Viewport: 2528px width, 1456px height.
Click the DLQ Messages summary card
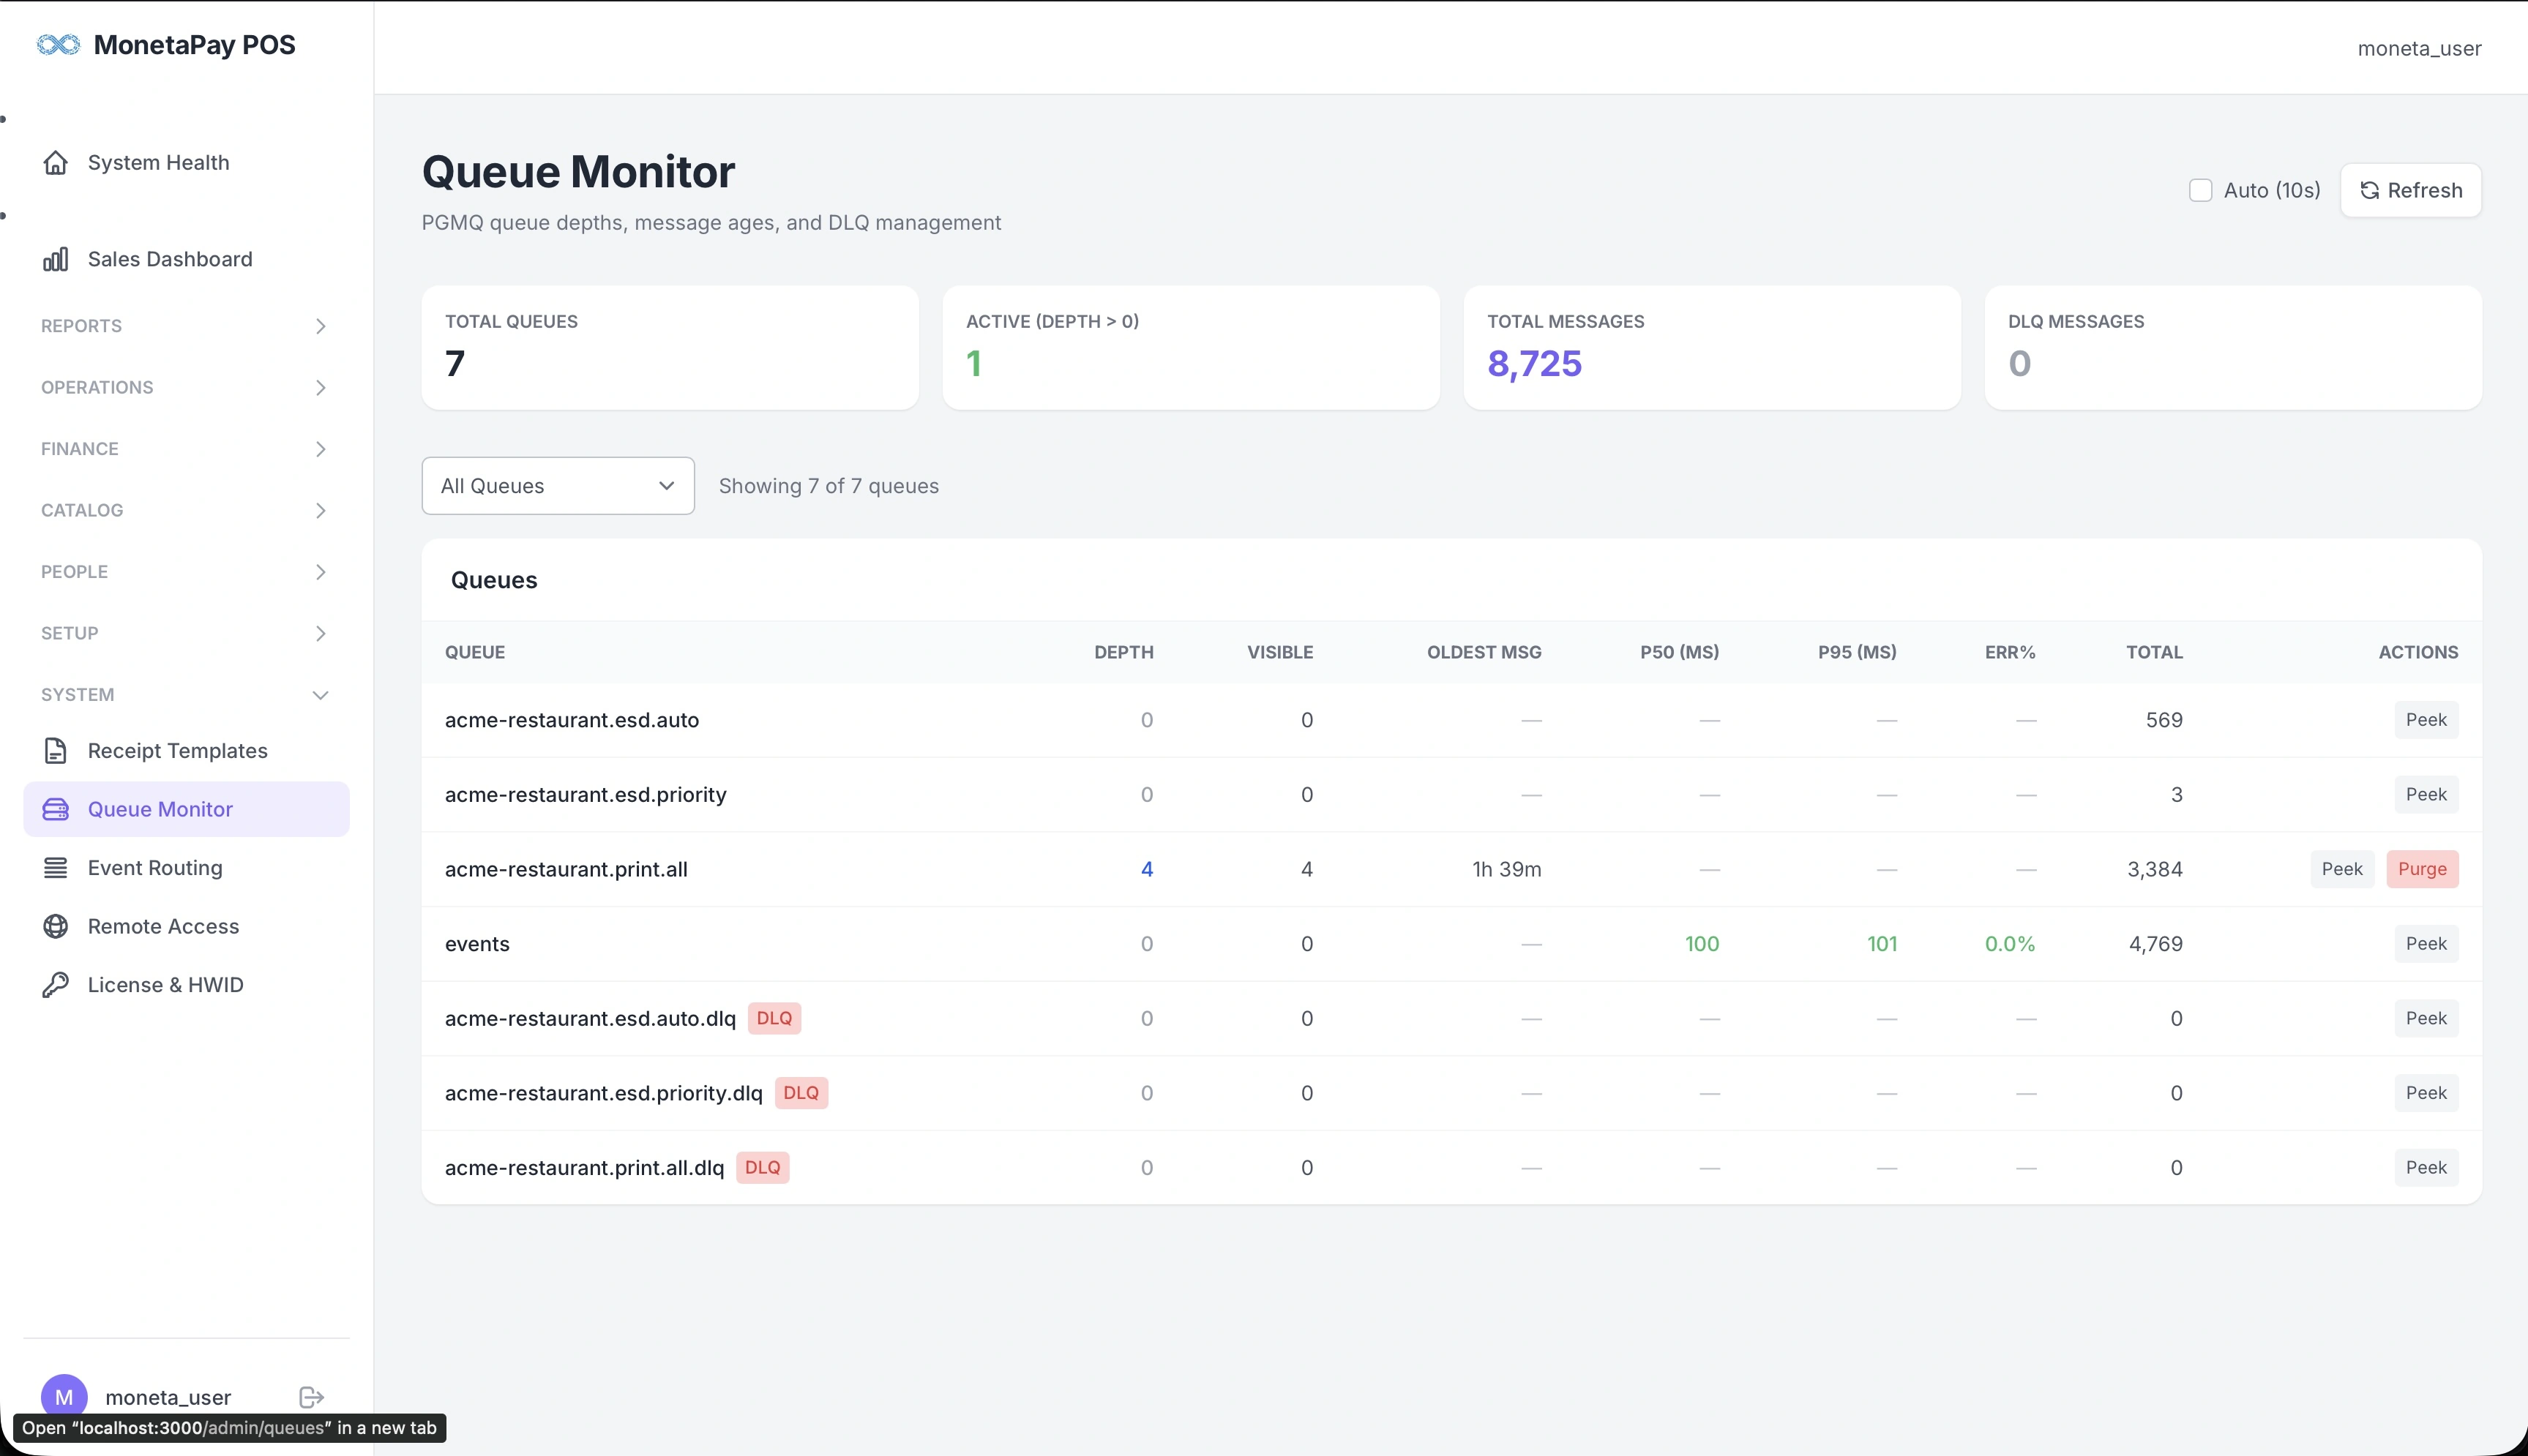pyautogui.click(x=2233, y=348)
